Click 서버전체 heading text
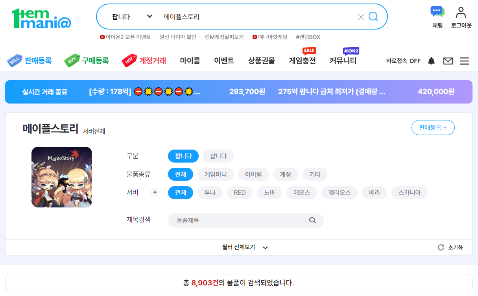Viewport: 478px width, 296px height. click(x=94, y=131)
